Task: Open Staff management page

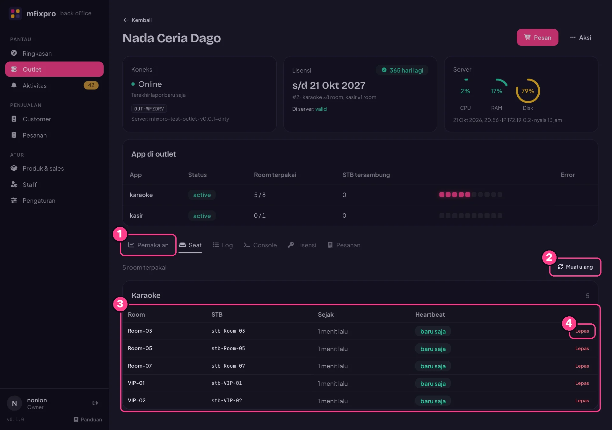Action: 54,185
